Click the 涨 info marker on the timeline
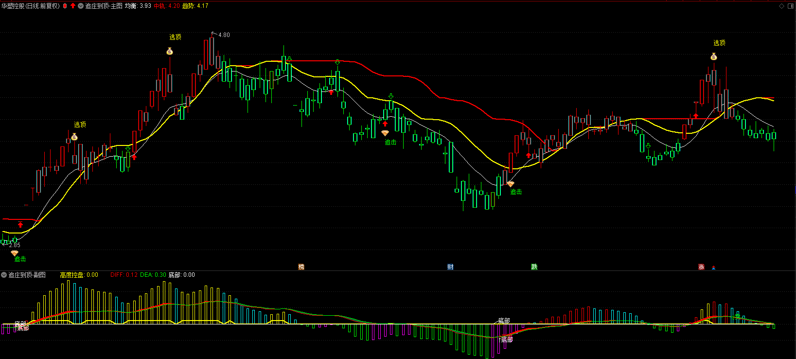The width and height of the screenshot is (796, 359). (x=701, y=267)
